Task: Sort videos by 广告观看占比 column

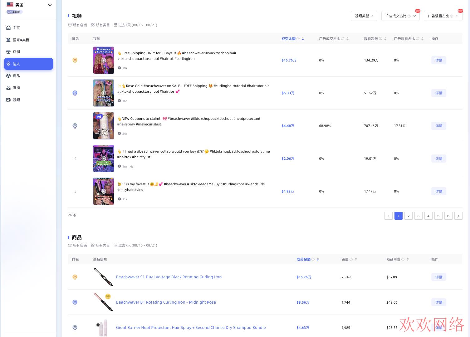Action: 422,39
